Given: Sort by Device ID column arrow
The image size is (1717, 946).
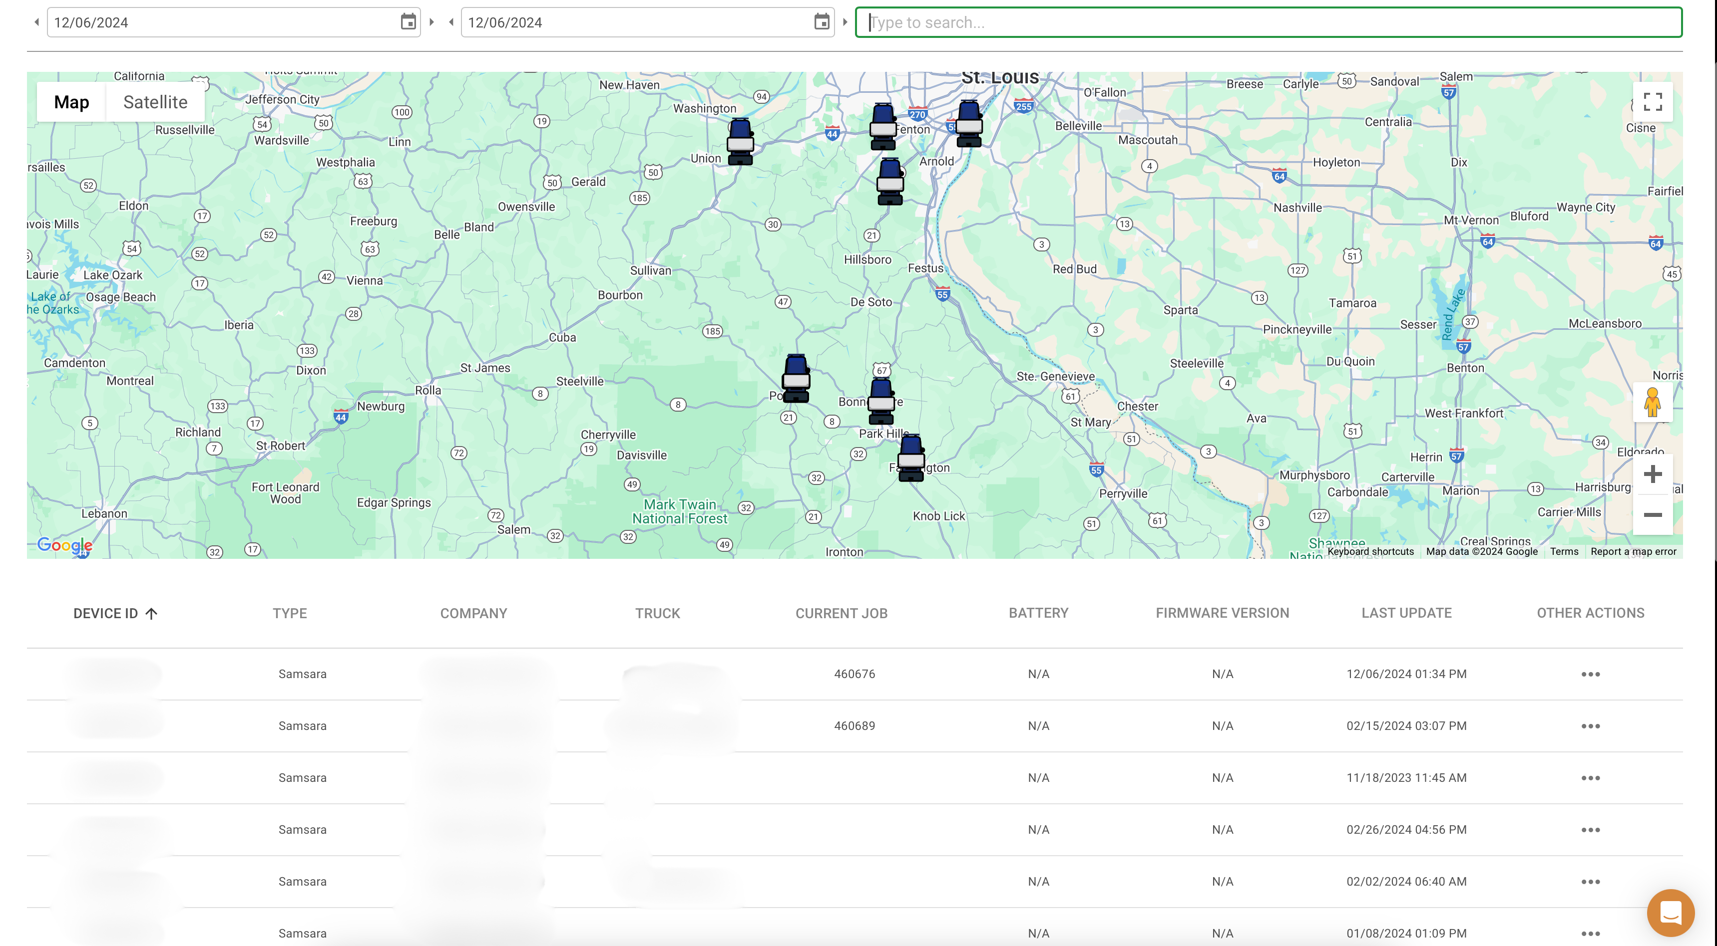Looking at the screenshot, I should [x=151, y=613].
